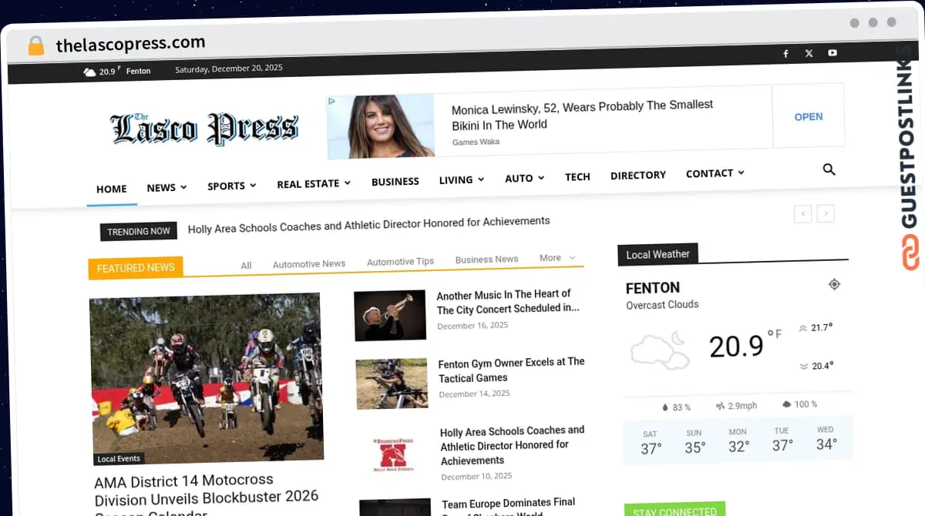Click the padlock icon beside the URL
The width and height of the screenshot is (925, 516).
35,45
